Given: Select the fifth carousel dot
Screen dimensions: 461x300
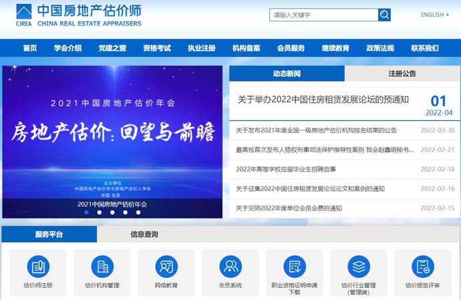Looking at the screenshot, I should 138,212.
